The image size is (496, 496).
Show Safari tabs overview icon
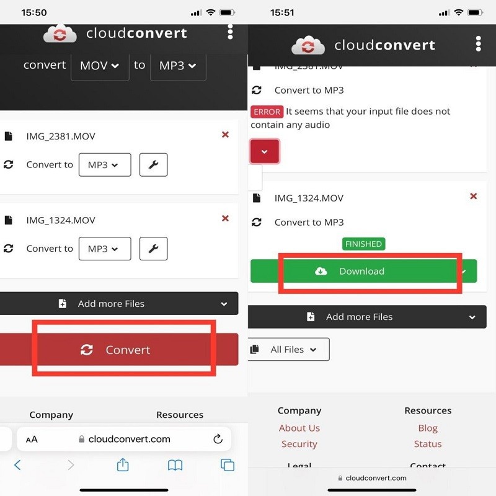(228, 465)
